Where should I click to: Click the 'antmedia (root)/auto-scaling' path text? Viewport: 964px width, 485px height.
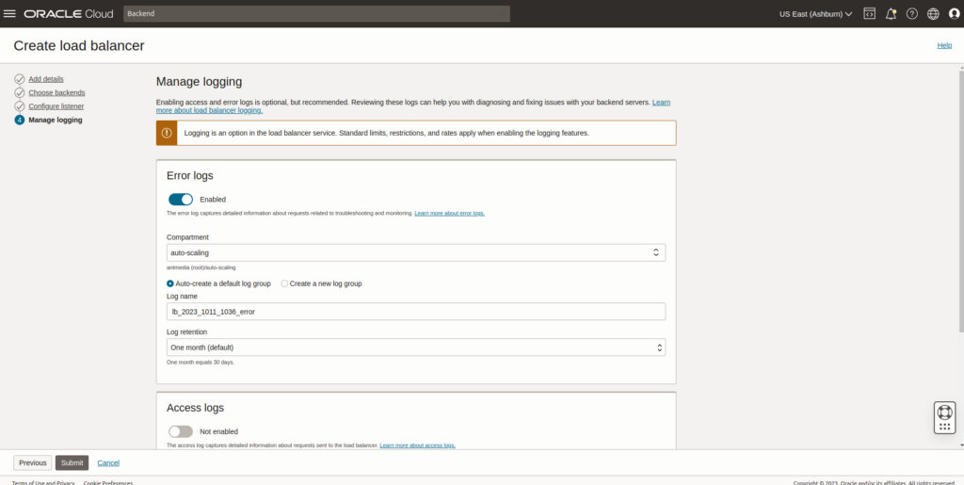coord(201,267)
